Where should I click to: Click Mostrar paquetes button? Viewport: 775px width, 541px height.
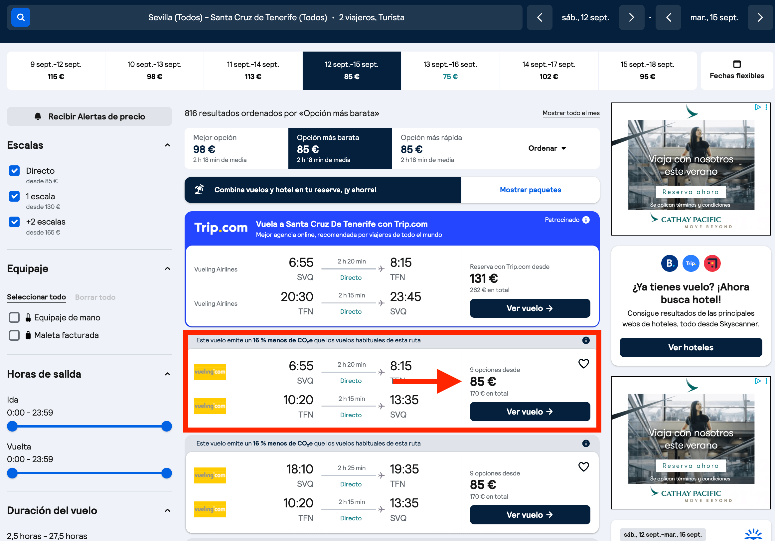coord(530,190)
